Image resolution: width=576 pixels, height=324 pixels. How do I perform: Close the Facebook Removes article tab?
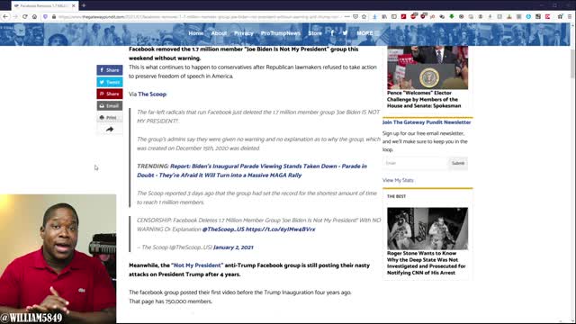[x=74, y=5]
